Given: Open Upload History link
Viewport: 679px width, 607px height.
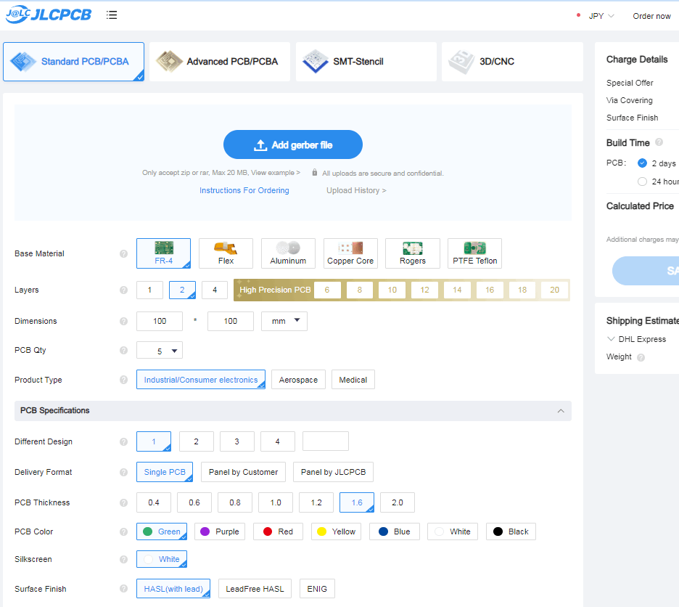Looking at the screenshot, I should [x=356, y=190].
